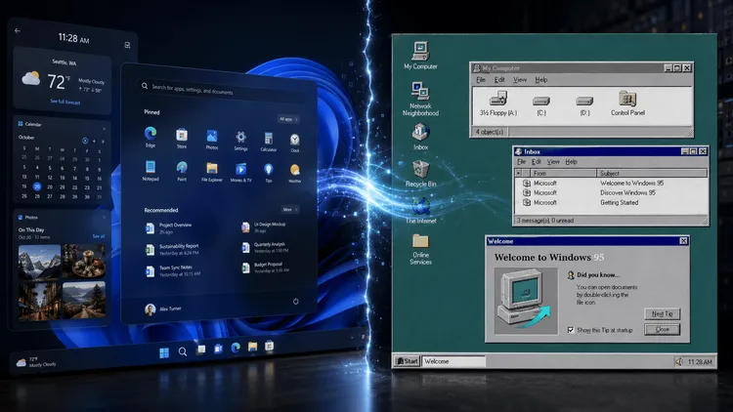
Task: Click the volume speaker icon in tray
Action: coord(679,361)
